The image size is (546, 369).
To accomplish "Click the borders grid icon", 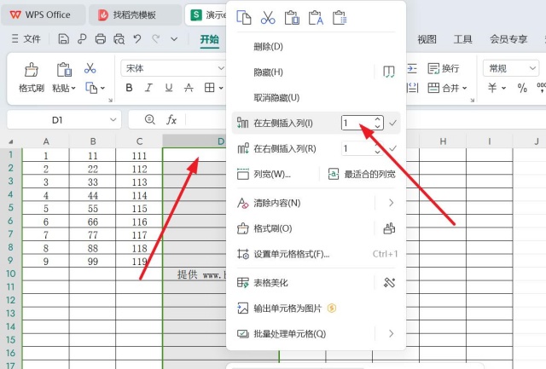I will (x=210, y=88).
